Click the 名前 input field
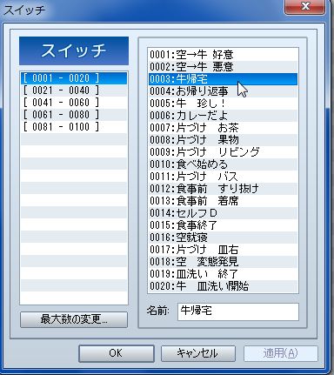Screen dimensions: 334x375 pyautogui.click(x=238, y=311)
